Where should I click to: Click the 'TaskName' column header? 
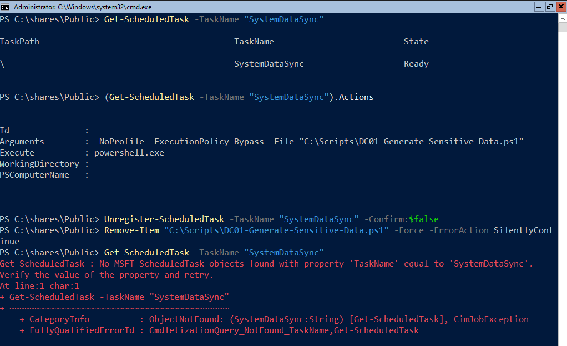click(254, 42)
